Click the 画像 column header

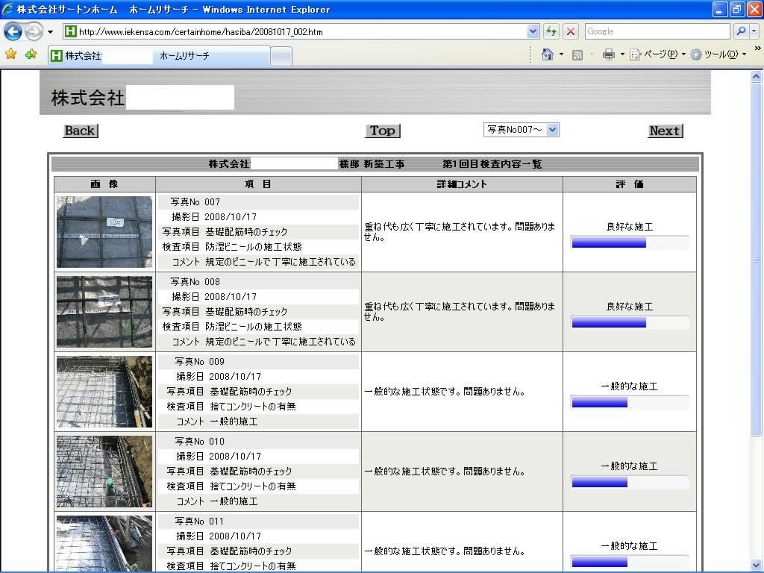(x=104, y=184)
